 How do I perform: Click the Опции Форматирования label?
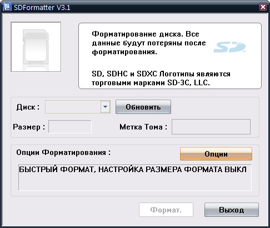click(63, 153)
